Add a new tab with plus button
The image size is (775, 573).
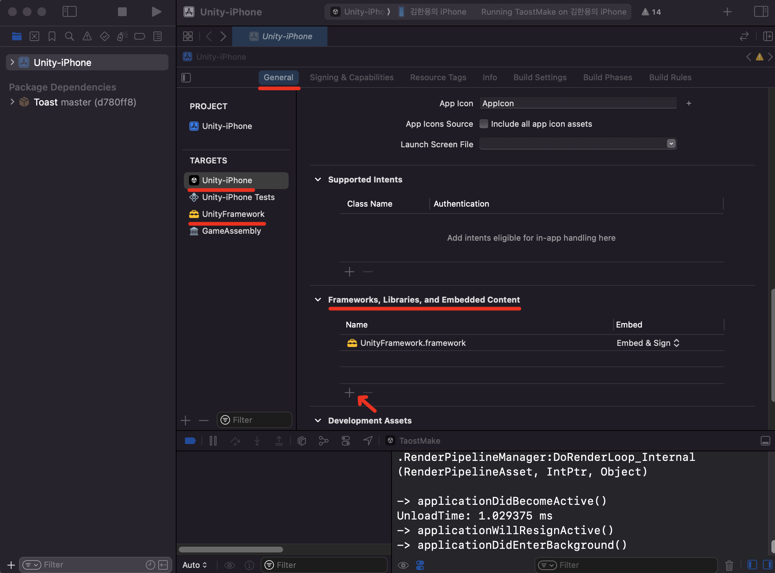[727, 12]
